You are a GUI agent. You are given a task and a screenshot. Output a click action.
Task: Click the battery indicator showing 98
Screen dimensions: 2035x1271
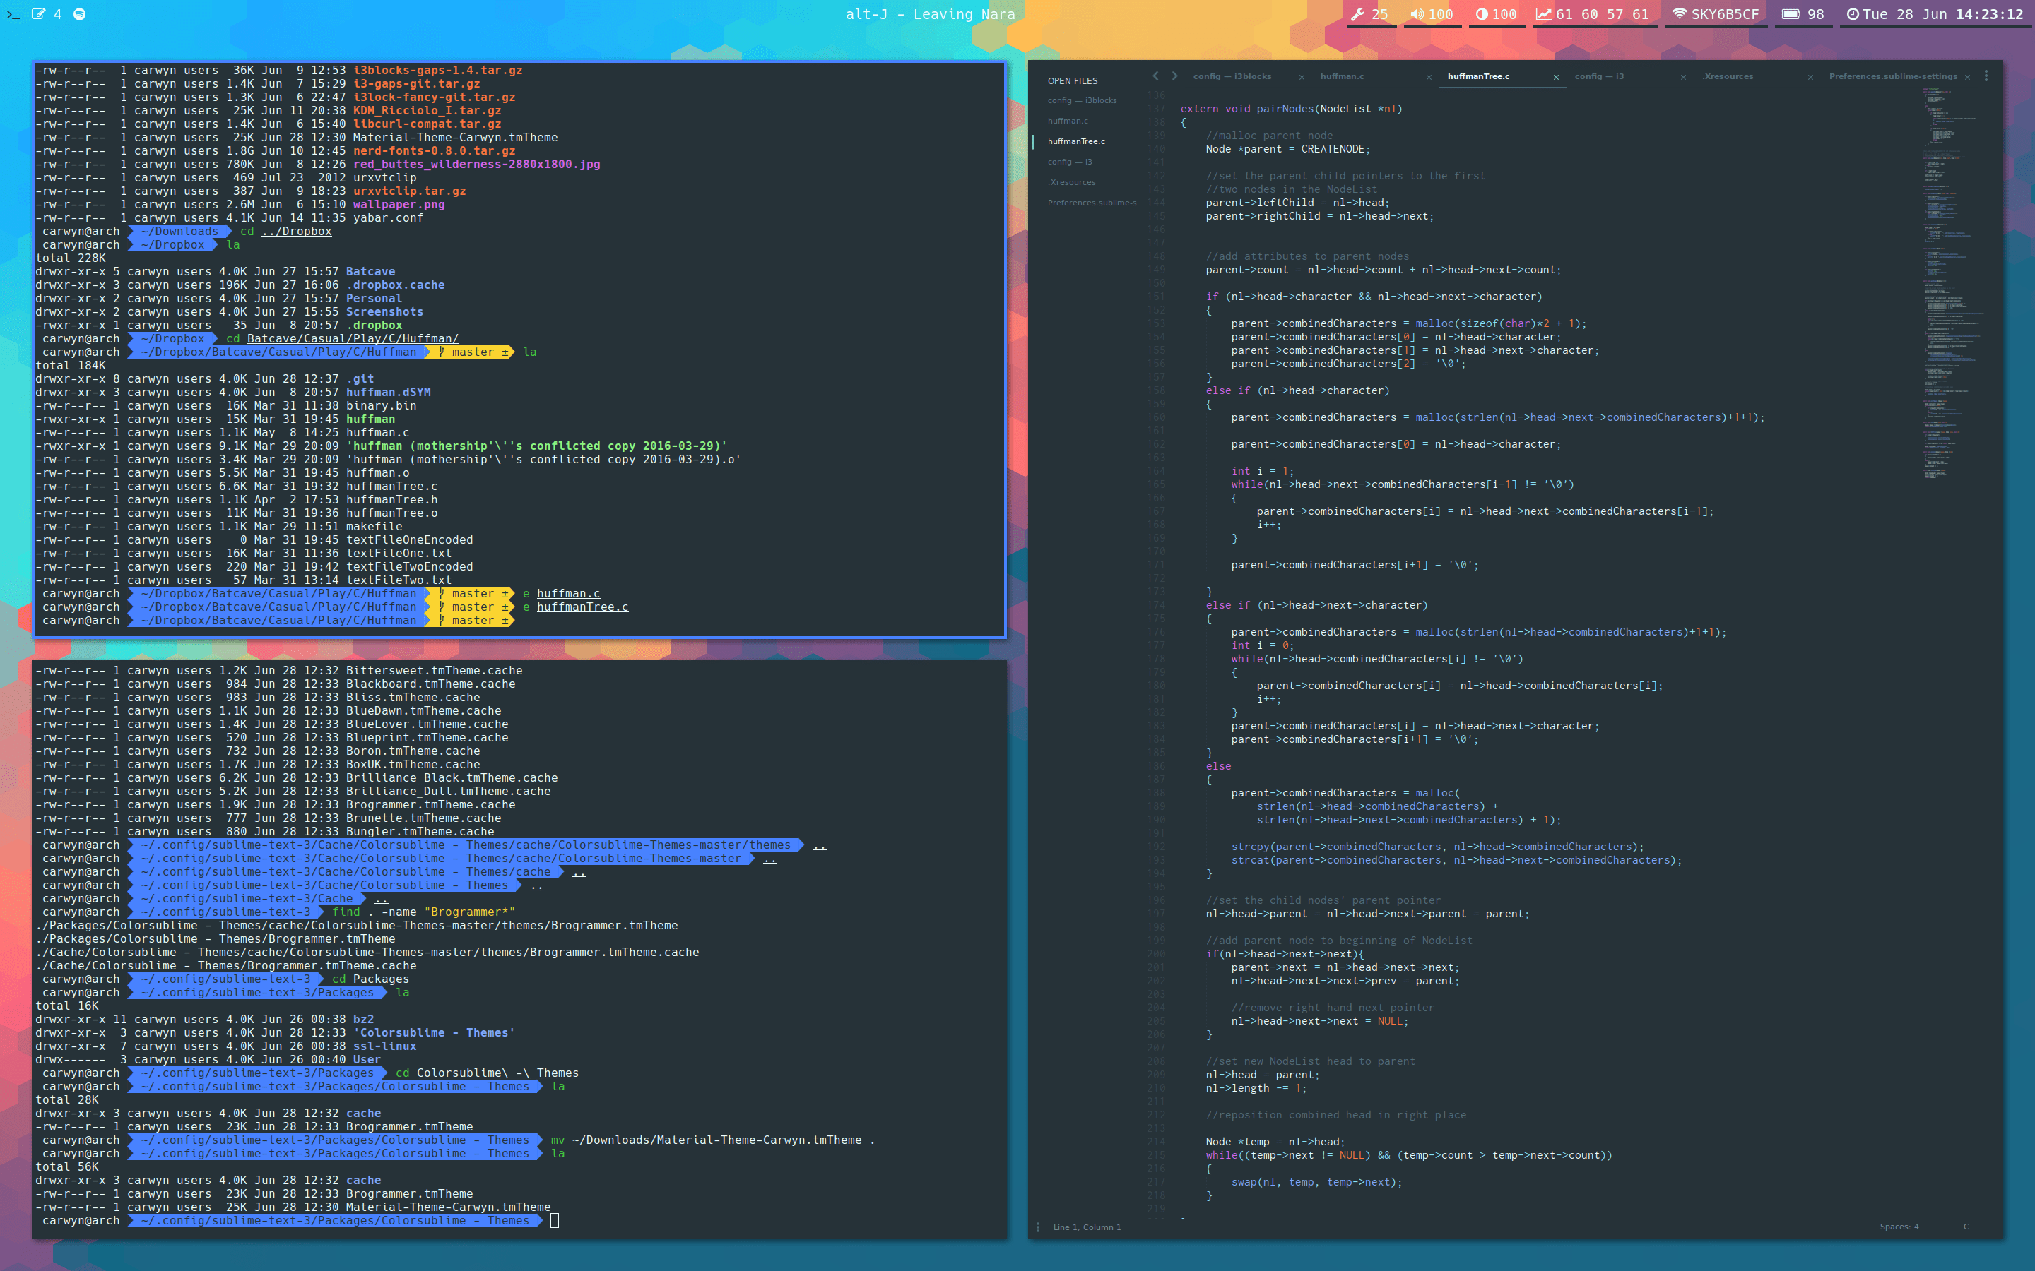tap(1802, 14)
